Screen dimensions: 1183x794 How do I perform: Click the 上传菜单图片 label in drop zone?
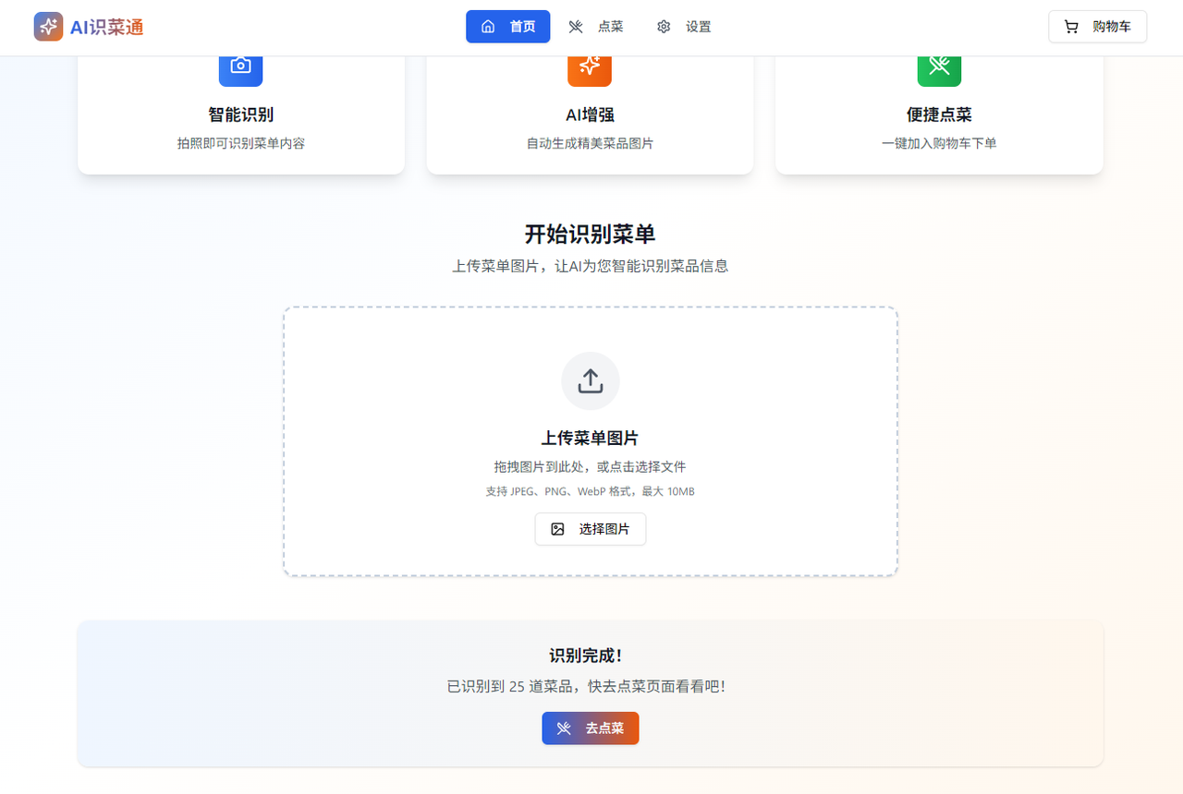pyautogui.click(x=590, y=438)
